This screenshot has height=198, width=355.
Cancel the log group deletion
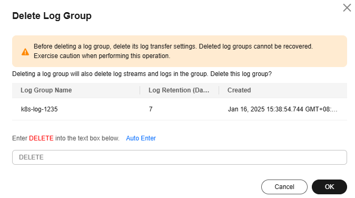pyautogui.click(x=284, y=187)
